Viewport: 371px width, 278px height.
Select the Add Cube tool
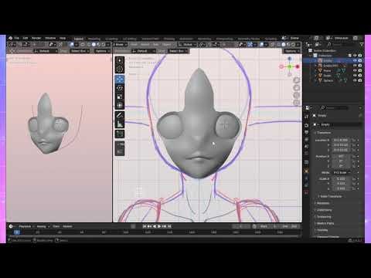tap(120, 134)
